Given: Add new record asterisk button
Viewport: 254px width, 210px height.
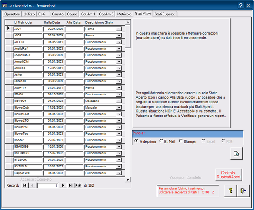Looking at the screenshot, I should pos(79,185).
